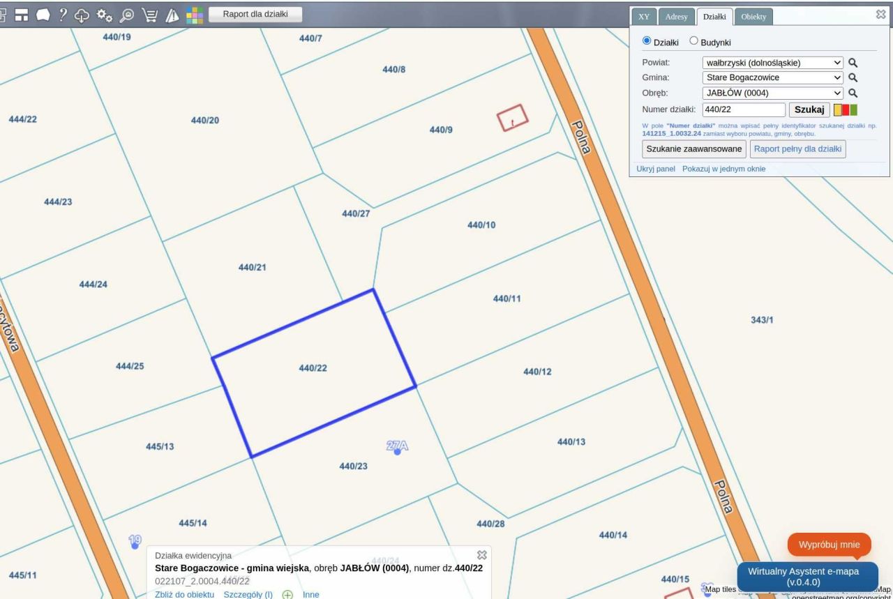Click parcel label 444/23
This screenshot has height=599, width=893.
58,202
